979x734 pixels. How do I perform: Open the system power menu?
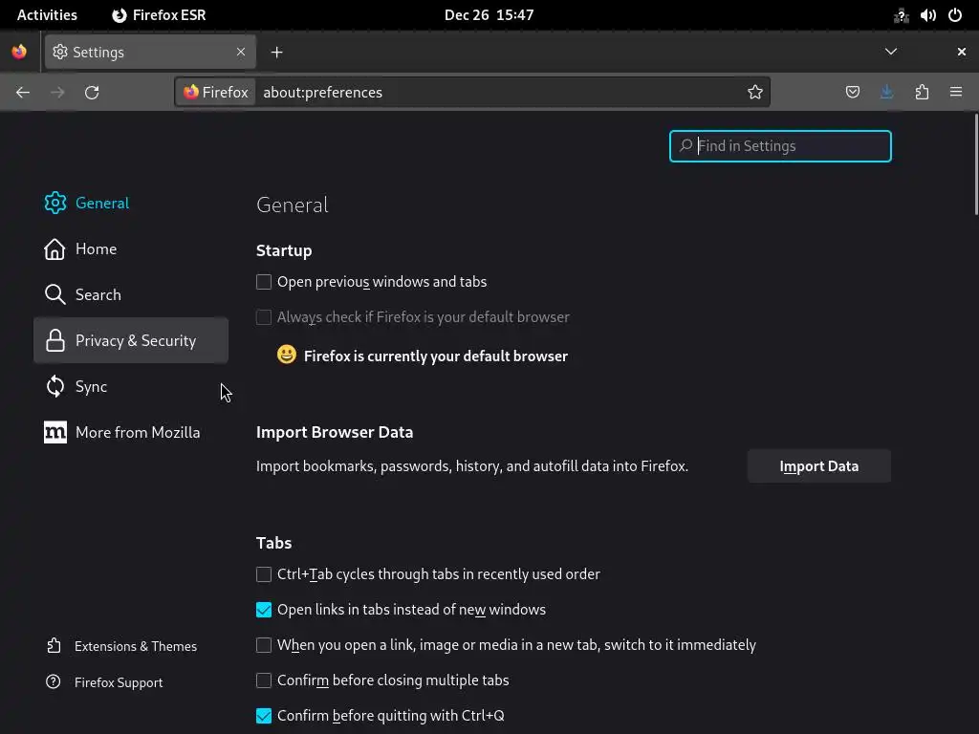[955, 15]
